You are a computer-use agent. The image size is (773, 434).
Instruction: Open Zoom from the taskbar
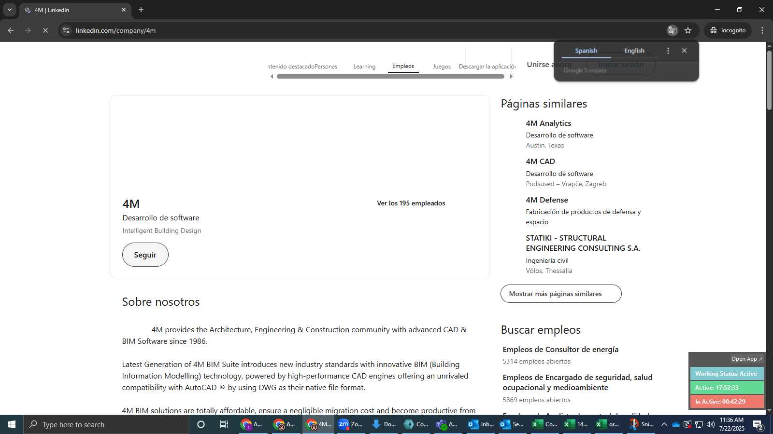pos(351,424)
